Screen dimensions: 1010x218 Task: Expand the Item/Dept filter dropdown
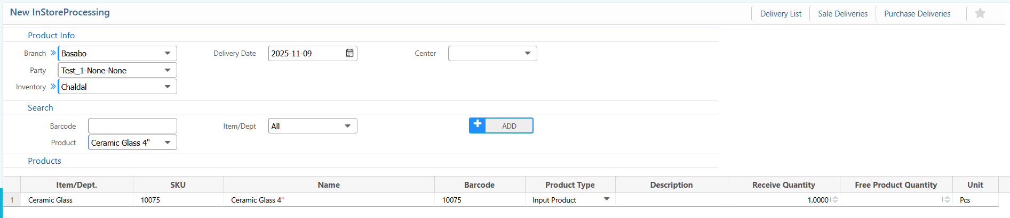point(347,126)
